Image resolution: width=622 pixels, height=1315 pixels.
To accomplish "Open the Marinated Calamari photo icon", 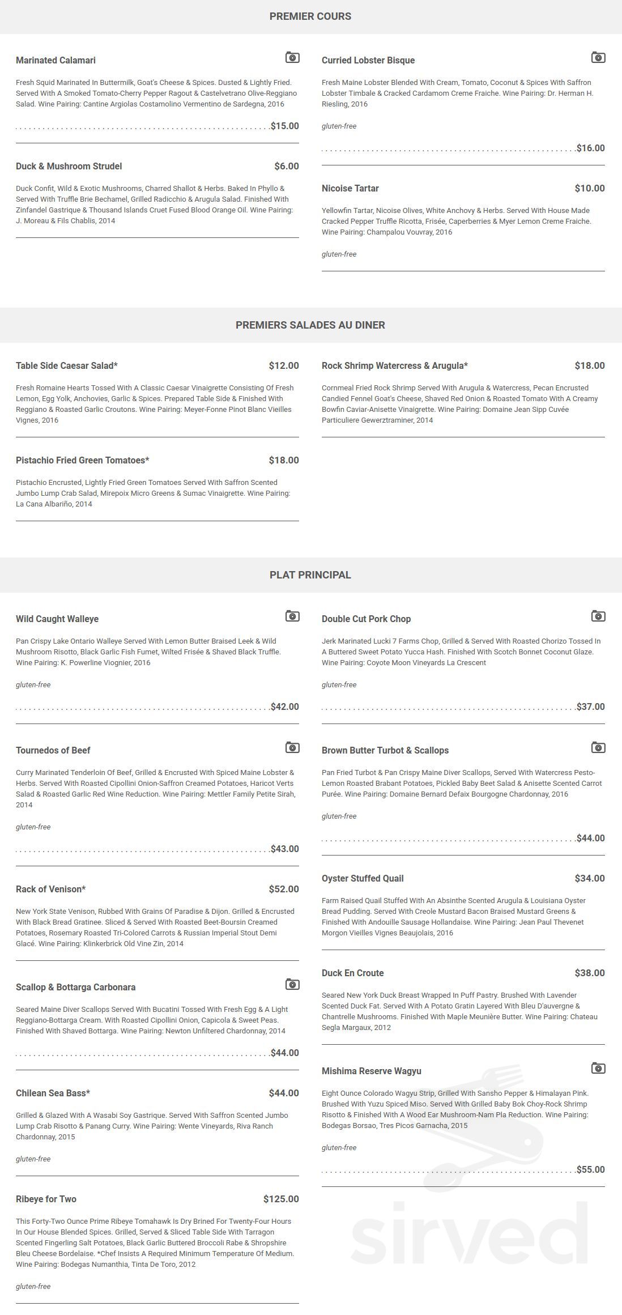I will (x=292, y=57).
